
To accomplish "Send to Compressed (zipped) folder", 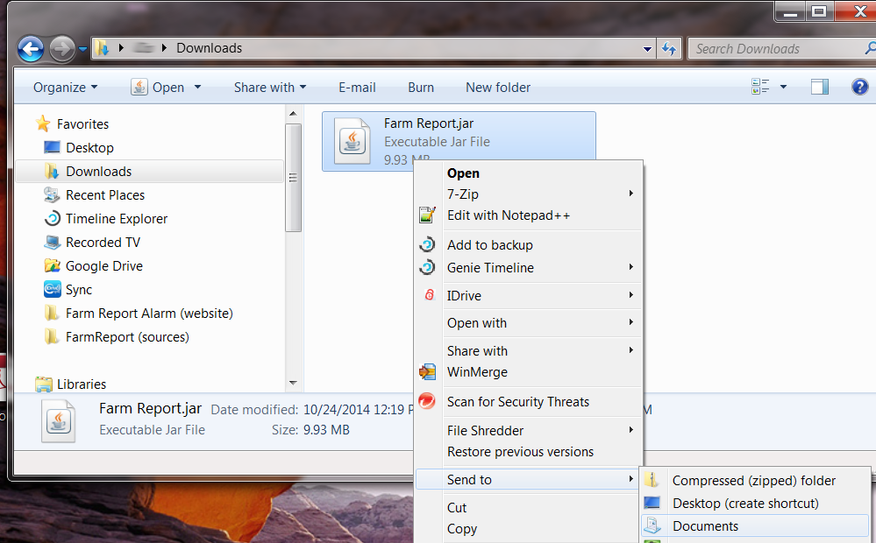I will click(x=755, y=481).
